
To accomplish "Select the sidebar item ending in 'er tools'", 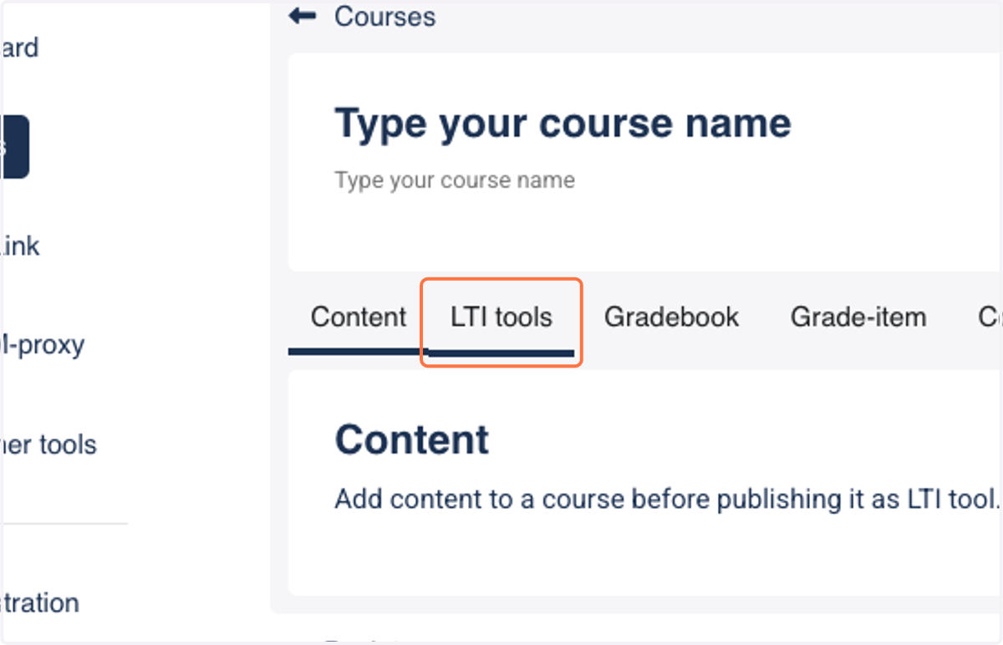I will (48, 444).
